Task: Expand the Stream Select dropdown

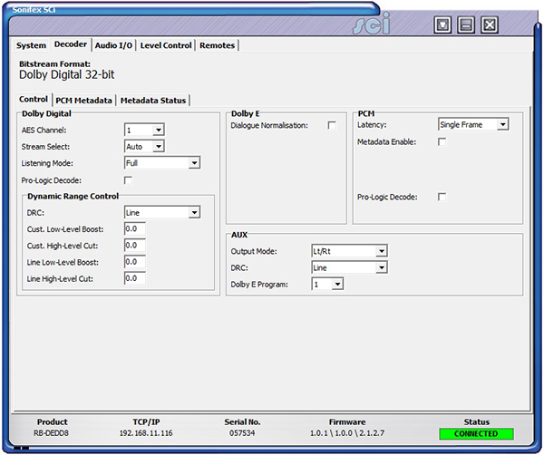Action: pyautogui.click(x=144, y=146)
